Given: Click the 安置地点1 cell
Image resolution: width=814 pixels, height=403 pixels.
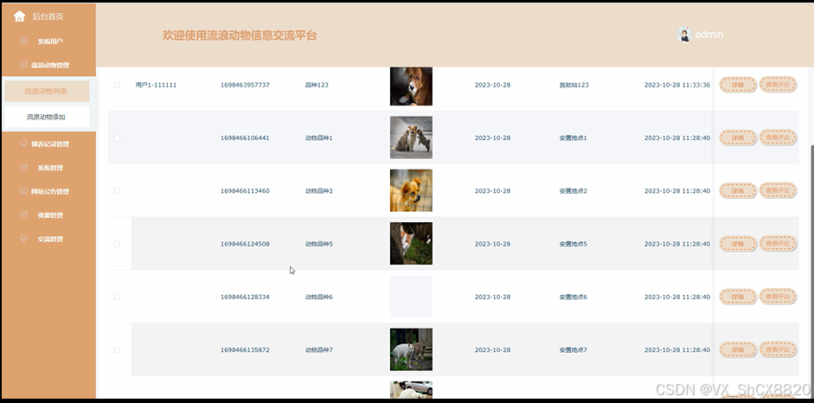Looking at the screenshot, I should click(574, 138).
